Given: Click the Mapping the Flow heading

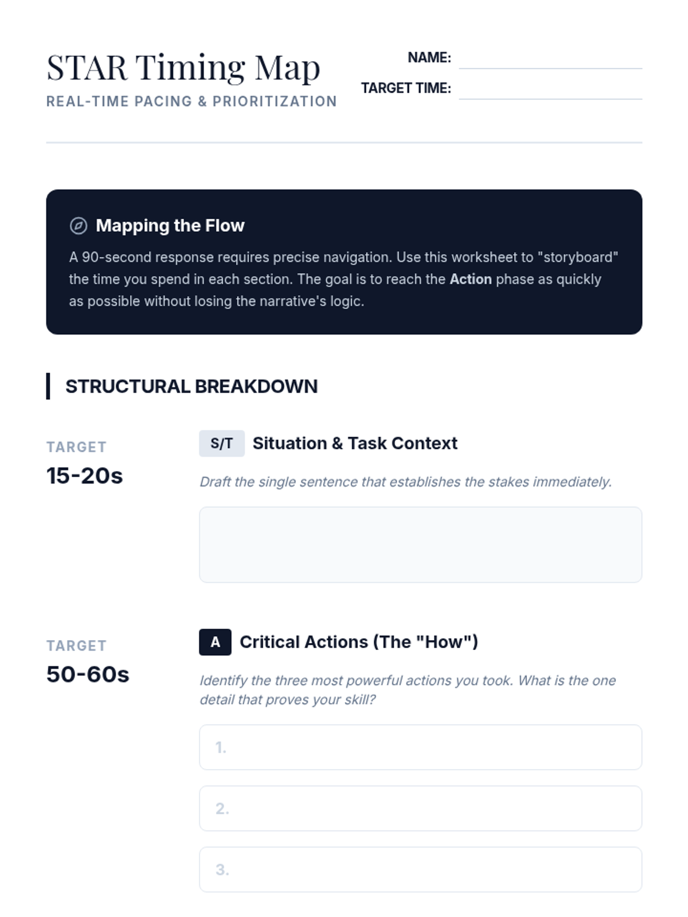Looking at the screenshot, I should (170, 226).
